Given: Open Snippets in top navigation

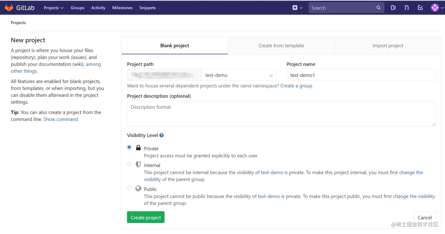Looking at the screenshot, I should pyautogui.click(x=147, y=8).
